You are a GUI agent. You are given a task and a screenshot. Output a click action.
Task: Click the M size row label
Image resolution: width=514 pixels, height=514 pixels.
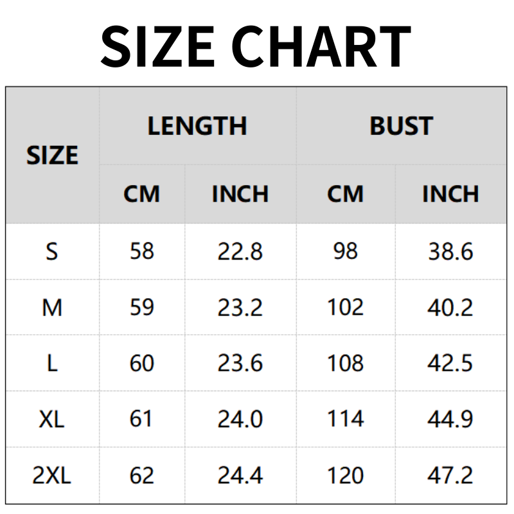[52, 308]
